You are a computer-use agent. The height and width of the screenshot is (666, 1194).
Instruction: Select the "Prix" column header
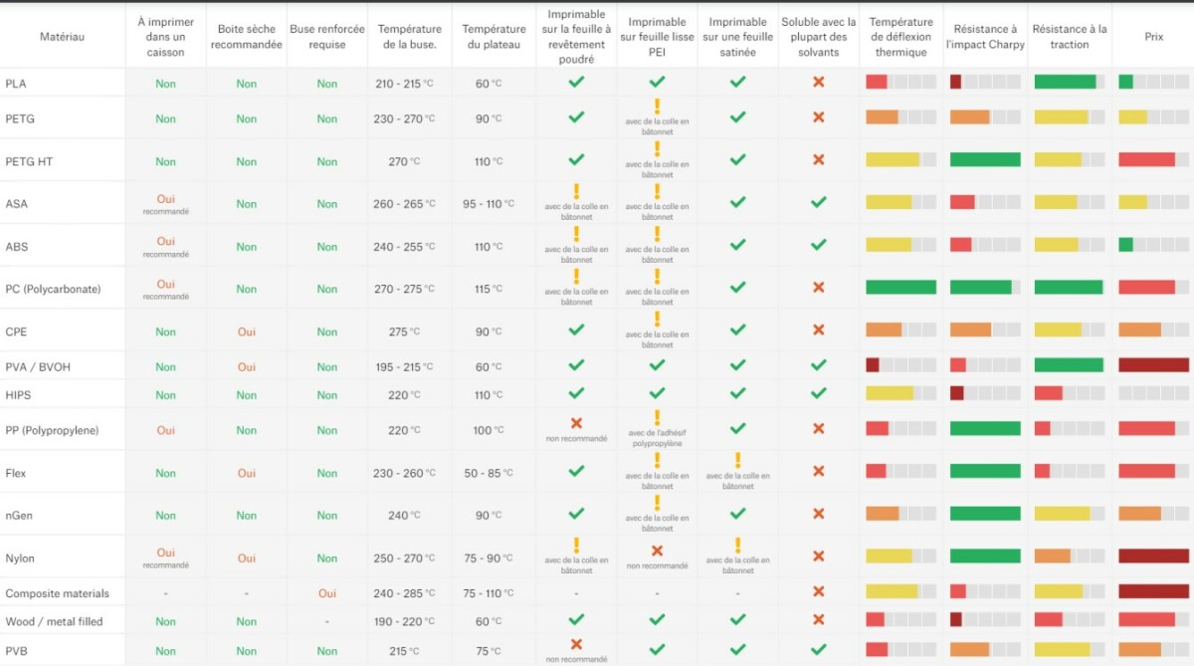point(1153,37)
